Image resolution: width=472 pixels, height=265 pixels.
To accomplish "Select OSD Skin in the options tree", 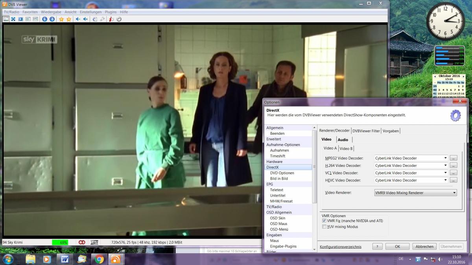I will point(278,218).
